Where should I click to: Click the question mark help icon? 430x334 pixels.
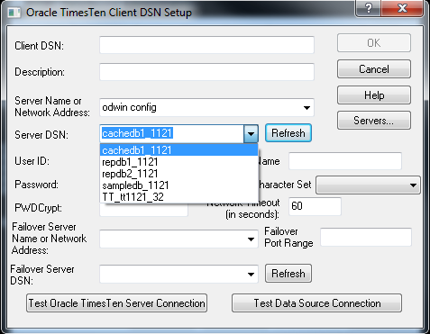[x=369, y=7]
